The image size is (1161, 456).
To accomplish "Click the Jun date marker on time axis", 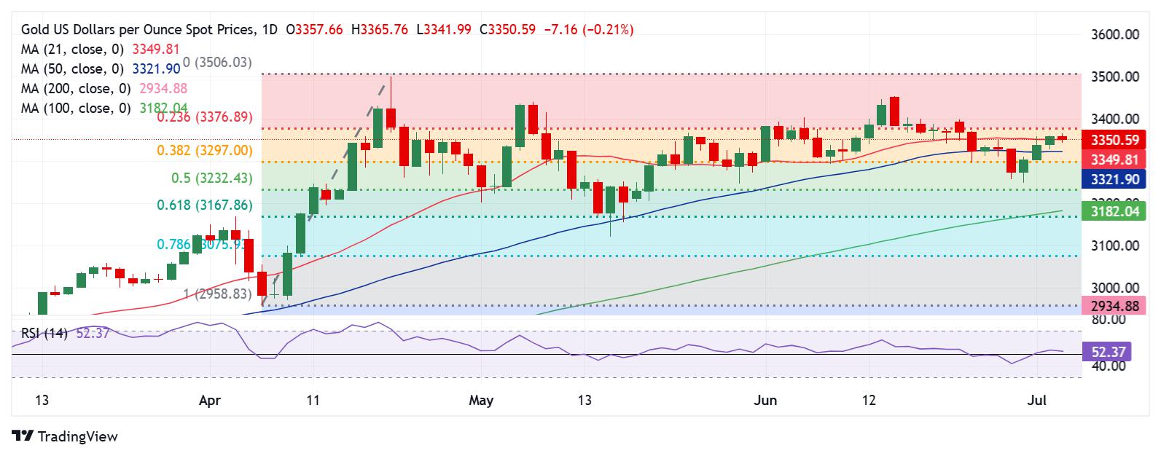I will (x=766, y=400).
